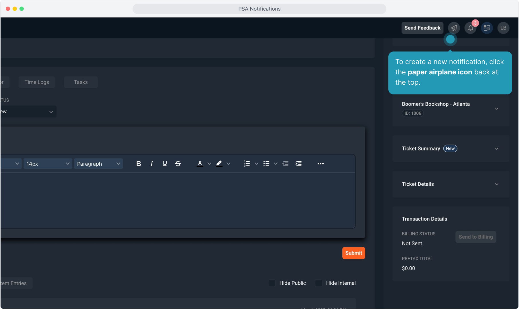Open the Paragraph style dropdown
Viewport: 519px width, 309px height.
click(x=98, y=164)
